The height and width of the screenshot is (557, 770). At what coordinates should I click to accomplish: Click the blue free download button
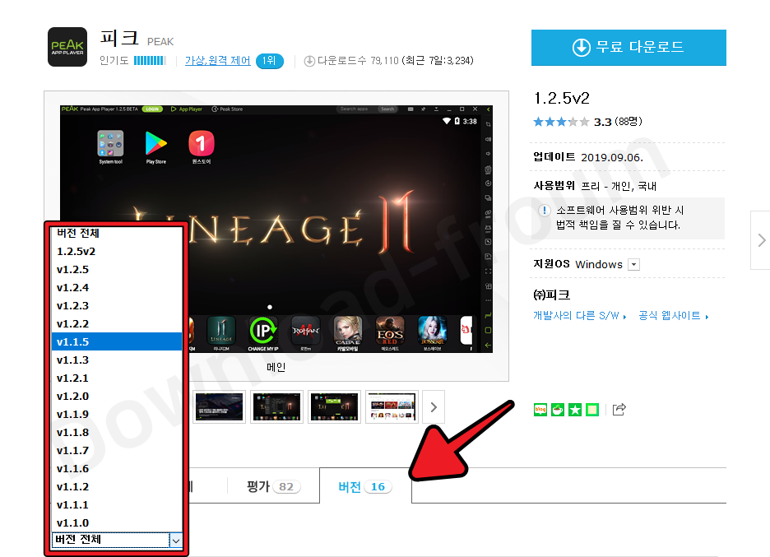click(629, 47)
